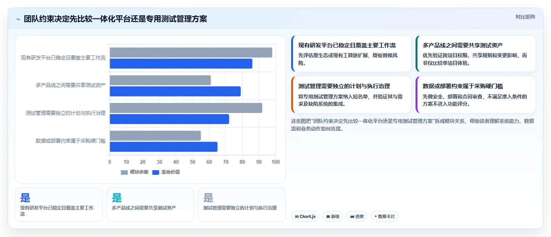551x237 pixels.
Task: Click blue 落地价值 bar for 现有研发平台已稳定且覆盖主要工作流
Action: click(181, 64)
